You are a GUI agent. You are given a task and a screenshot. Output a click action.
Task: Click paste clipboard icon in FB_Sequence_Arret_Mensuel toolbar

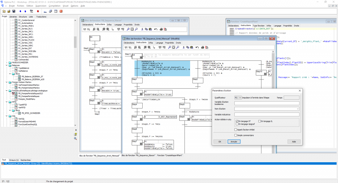point(191,47)
